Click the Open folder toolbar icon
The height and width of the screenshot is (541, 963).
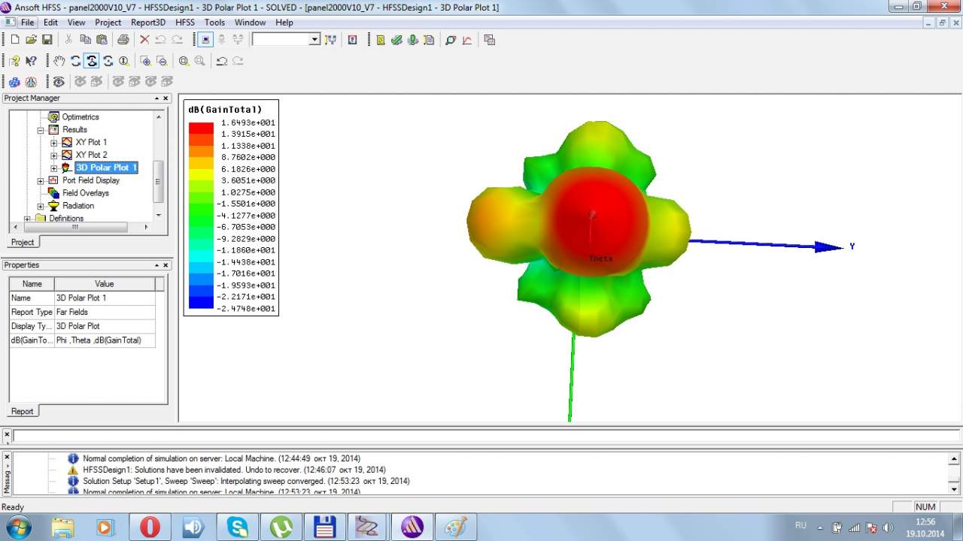[x=31, y=40]
